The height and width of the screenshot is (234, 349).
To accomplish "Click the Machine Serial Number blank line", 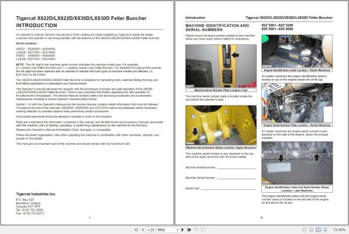I will [236, 178].
